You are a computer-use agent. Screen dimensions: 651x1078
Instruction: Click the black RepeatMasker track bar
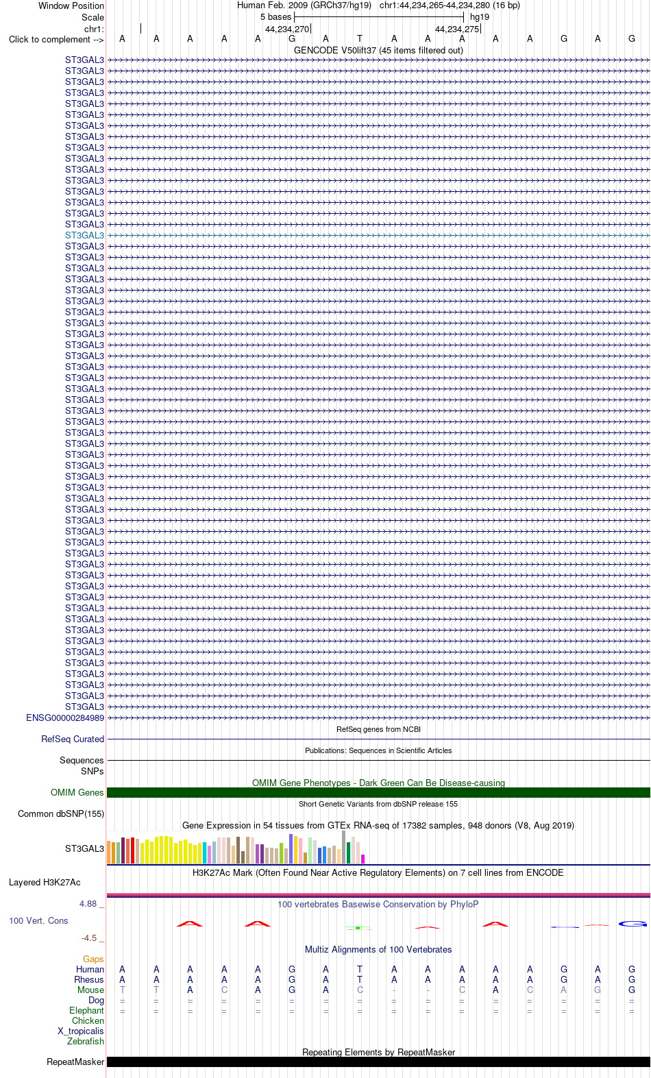coord(378,1062)
